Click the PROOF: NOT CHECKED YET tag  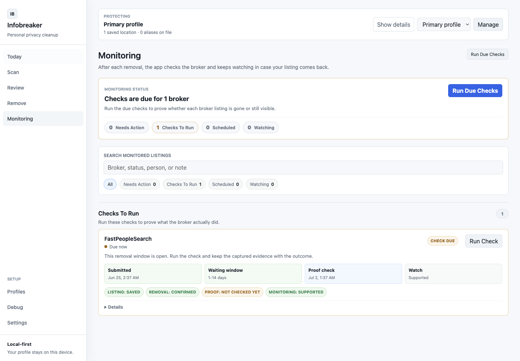coord(233,292)
